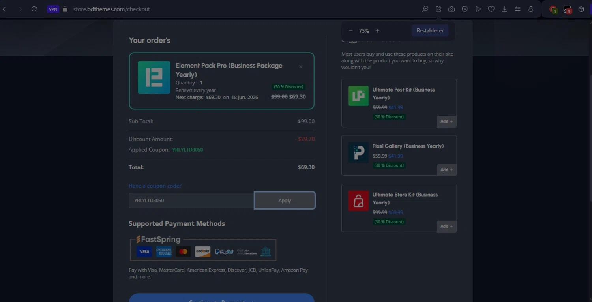The width and height of the screenshot is (592, 302).
Task: Open extension with green 1 badge
Action: point(553,9)
